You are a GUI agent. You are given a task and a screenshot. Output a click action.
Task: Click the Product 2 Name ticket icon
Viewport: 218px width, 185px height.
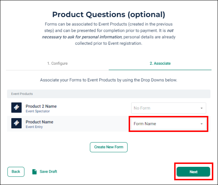coord(16,108)
